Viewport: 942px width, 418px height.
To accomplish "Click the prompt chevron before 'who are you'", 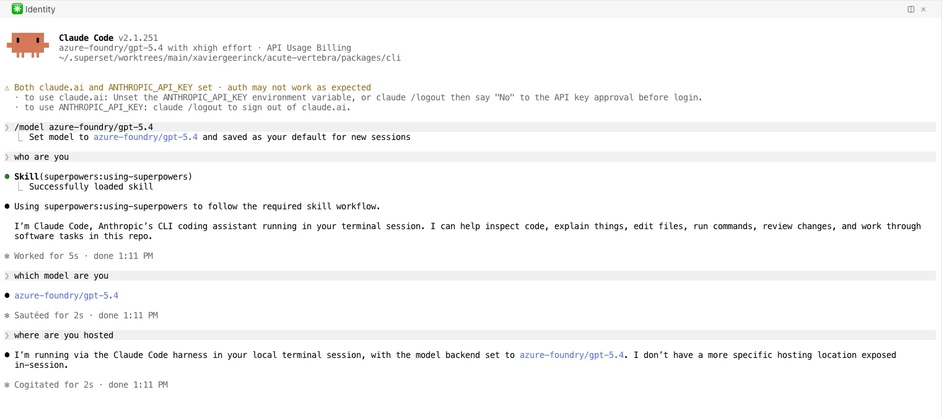I will coord(7,157).
